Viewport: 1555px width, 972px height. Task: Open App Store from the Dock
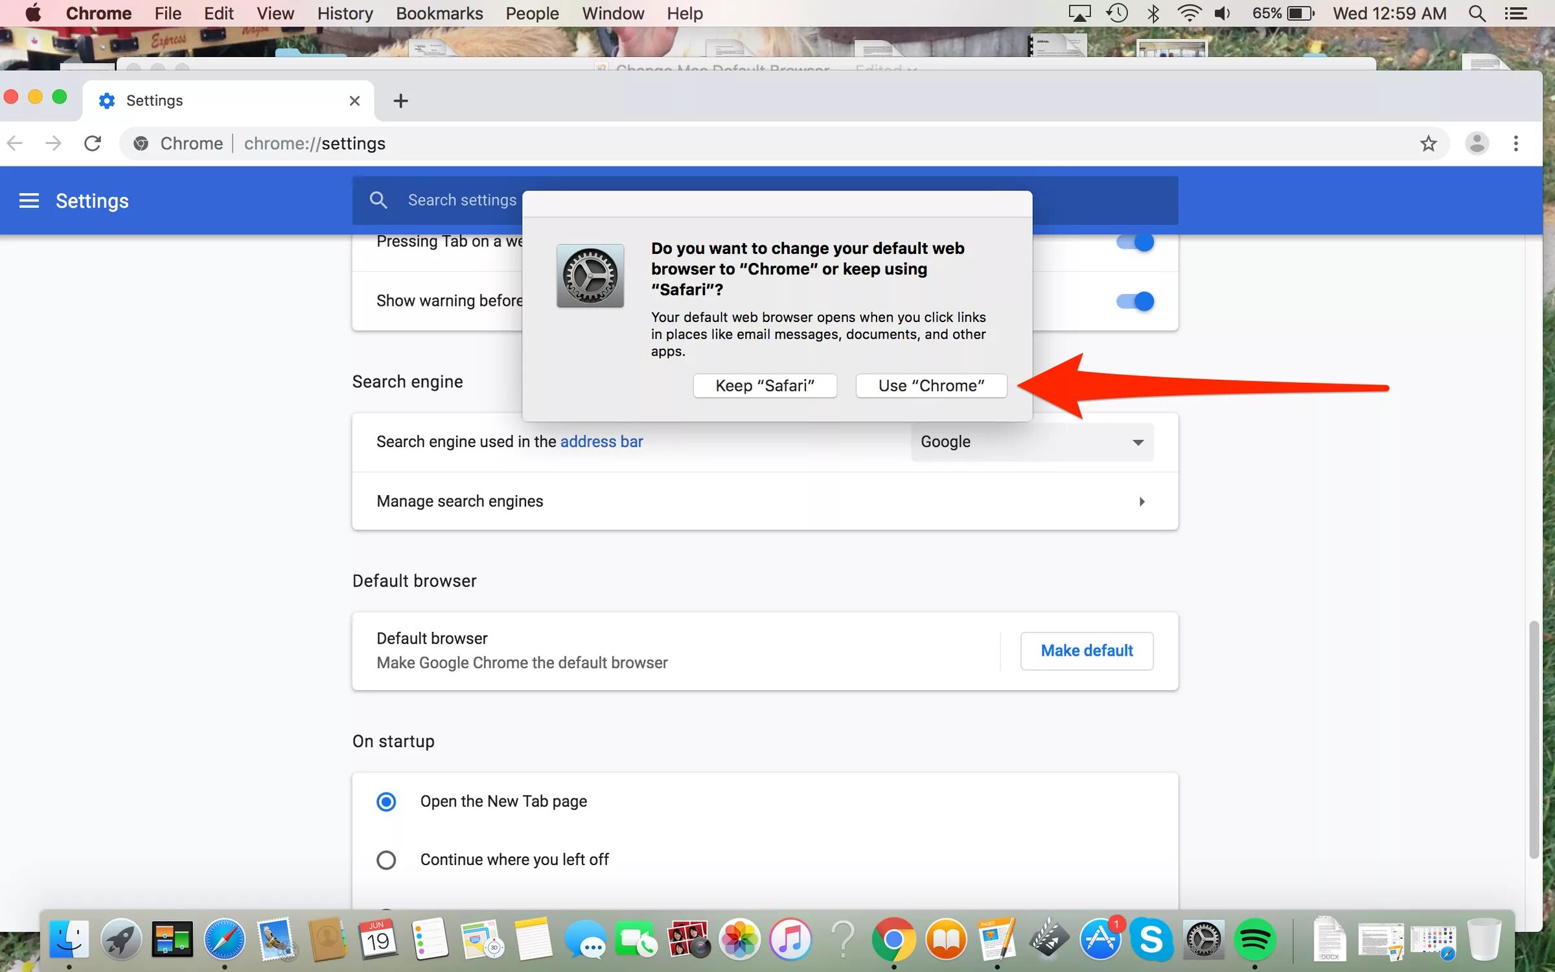point(1100,940)
